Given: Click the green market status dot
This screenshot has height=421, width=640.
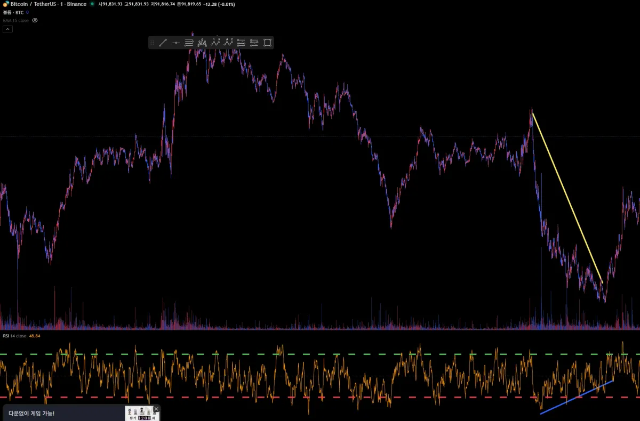Looking at the screenshot, I should tap(92, 4).
